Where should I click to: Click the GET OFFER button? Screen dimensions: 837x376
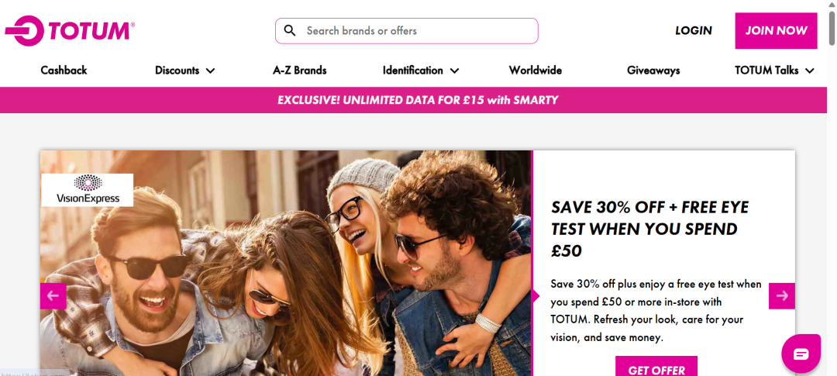(656, 370)
